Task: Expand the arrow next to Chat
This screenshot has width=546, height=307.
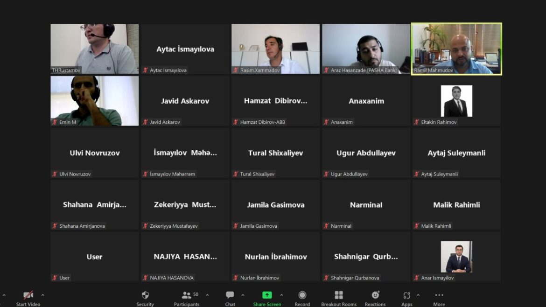Action: 243,295
